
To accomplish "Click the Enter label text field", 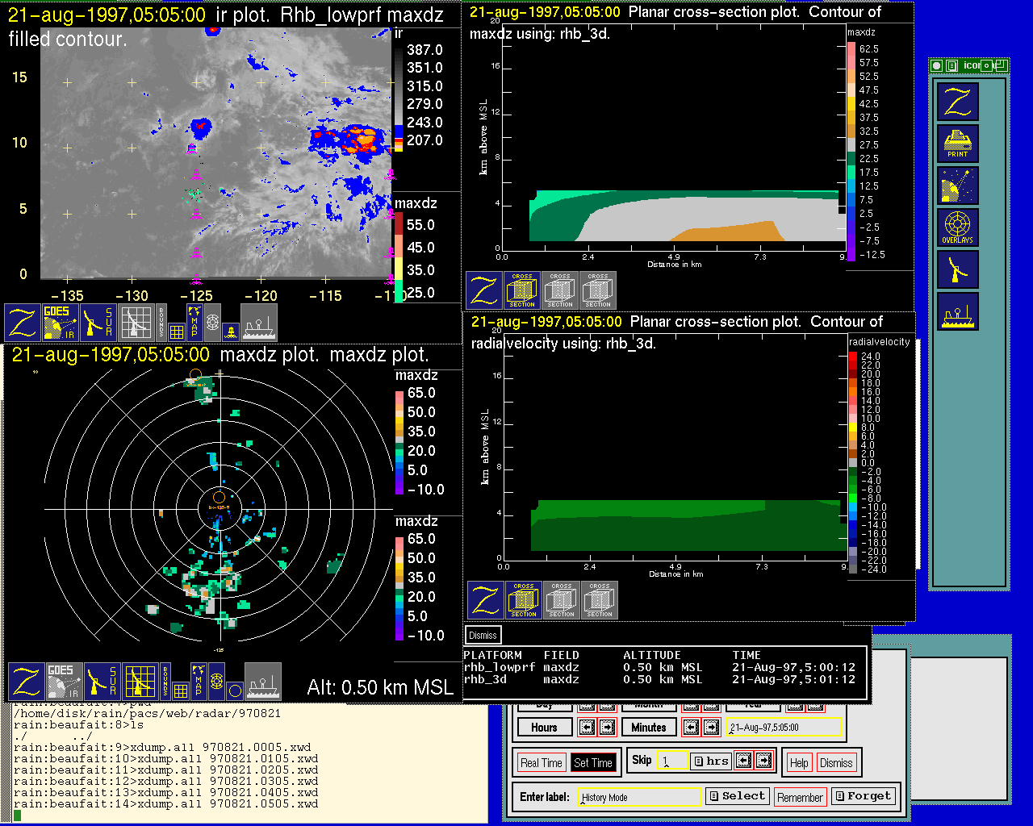I will pyautogui.click(x=639, y=797).
